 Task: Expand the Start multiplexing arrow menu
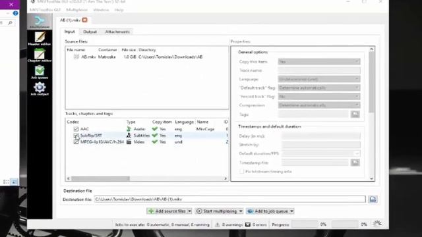click(241, 211)
